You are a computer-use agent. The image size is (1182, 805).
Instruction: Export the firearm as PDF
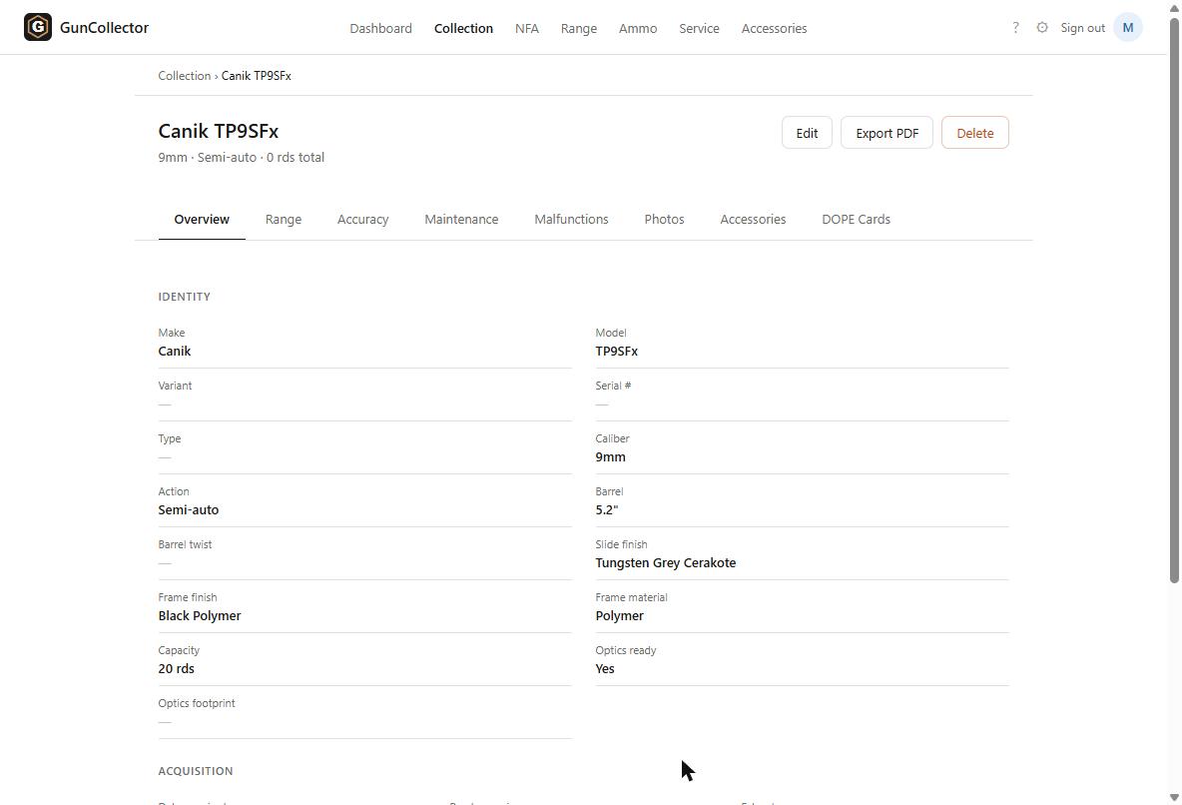886,133
